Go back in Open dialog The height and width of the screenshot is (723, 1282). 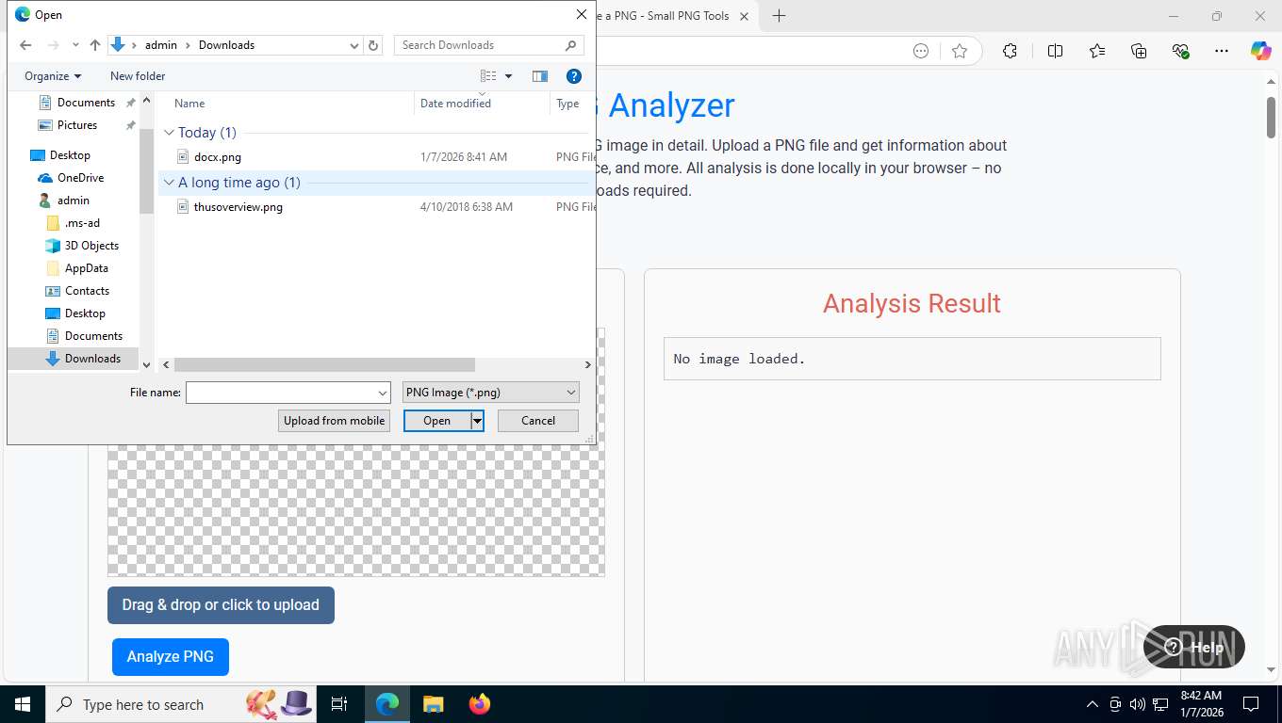coord(25,45)
